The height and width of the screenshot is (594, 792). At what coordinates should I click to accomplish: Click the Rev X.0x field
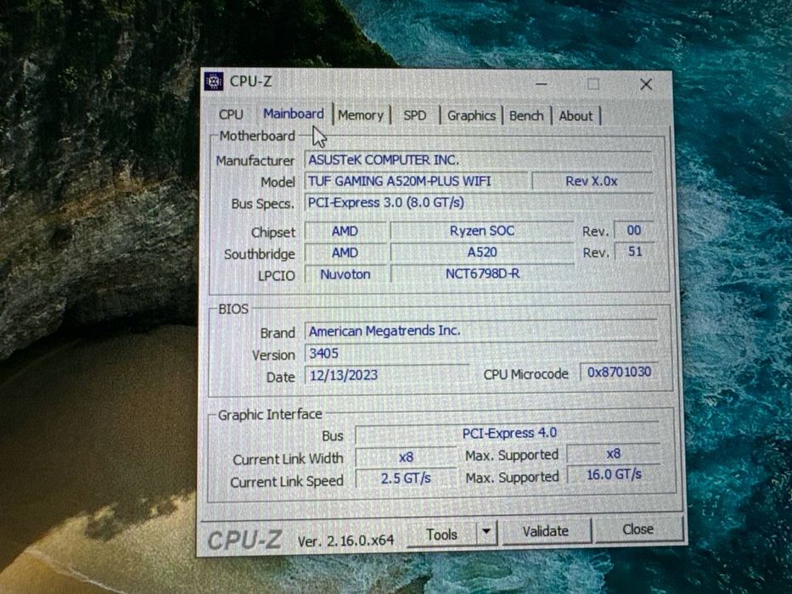[592, 181]
